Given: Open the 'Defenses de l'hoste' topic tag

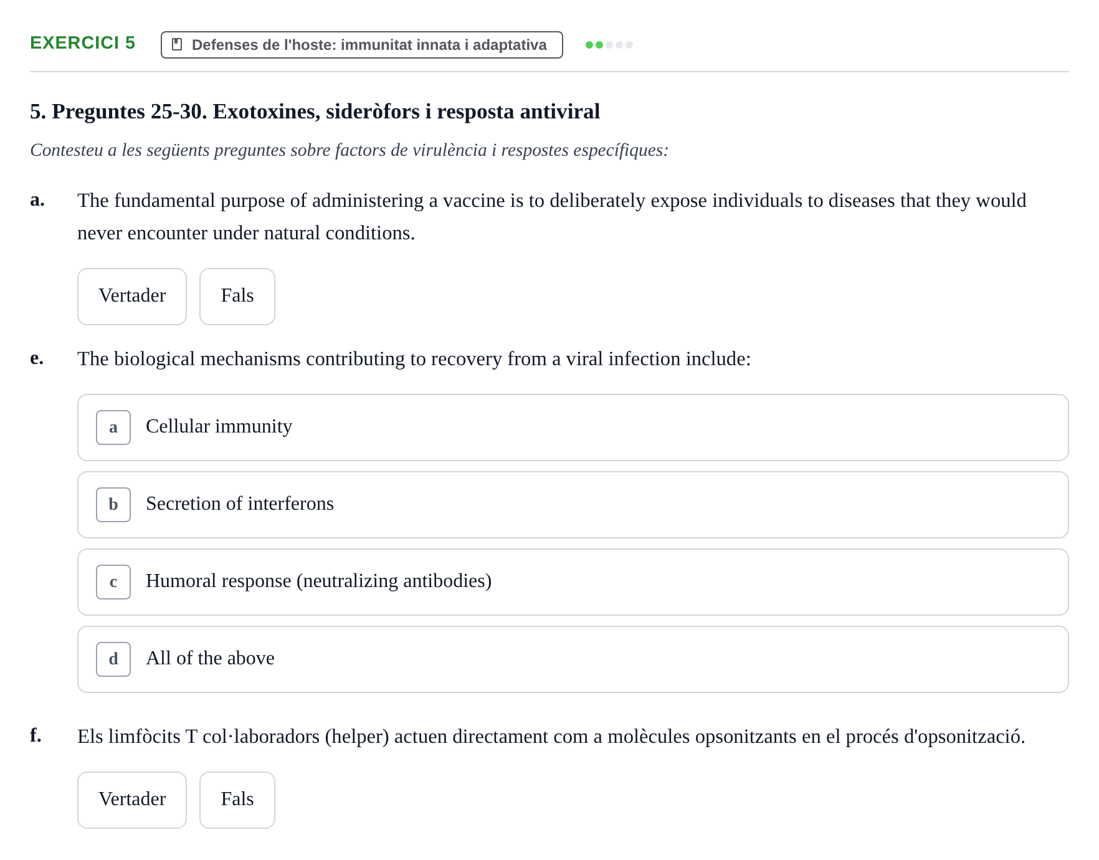Looking at the screenshot, I should (361, 45).
